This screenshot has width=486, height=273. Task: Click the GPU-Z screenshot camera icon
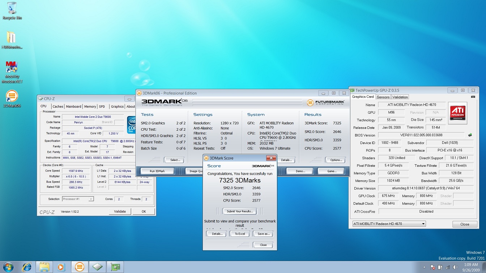tap(473, 97)
